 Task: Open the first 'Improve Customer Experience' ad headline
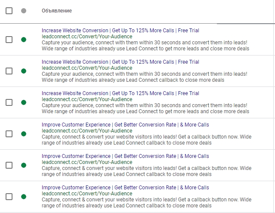pyautogui.click(x=125, y=125)
